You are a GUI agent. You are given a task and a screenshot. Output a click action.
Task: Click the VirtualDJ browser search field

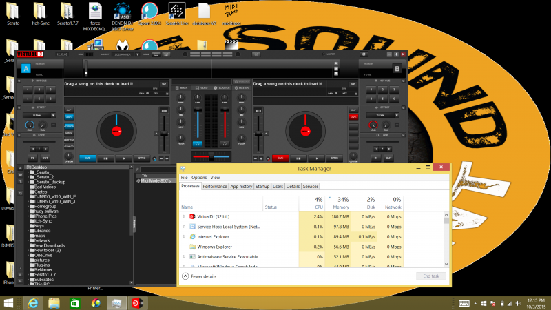(x=158, y=169)
